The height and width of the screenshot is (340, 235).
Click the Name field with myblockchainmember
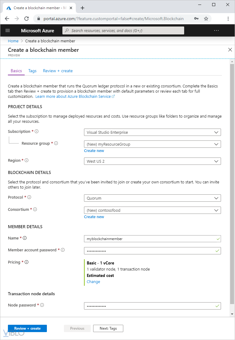click(x=149, y=239)
